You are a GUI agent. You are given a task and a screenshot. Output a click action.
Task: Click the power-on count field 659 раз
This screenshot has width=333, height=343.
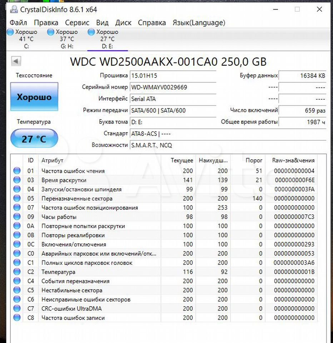pos(302,110)
